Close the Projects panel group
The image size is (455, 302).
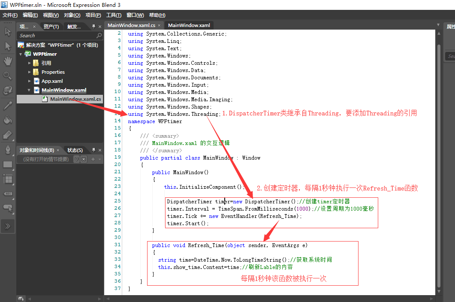(x=100, y=27)
